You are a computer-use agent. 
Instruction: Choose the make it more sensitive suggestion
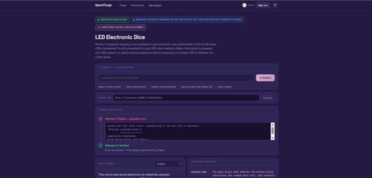163,87
